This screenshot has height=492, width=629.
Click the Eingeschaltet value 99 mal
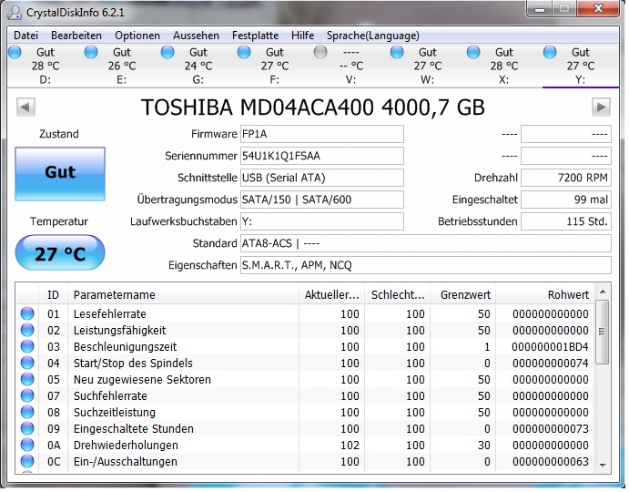[x=566, y=200]
